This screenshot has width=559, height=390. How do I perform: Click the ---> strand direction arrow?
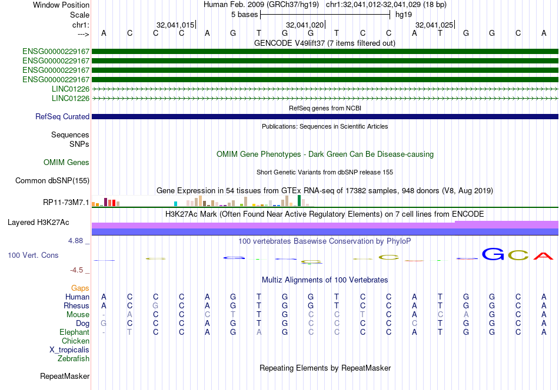(x=84, y=34)
